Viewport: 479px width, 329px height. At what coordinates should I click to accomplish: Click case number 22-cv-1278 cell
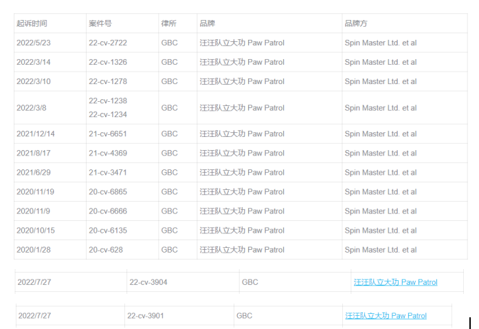pos(108,81)
